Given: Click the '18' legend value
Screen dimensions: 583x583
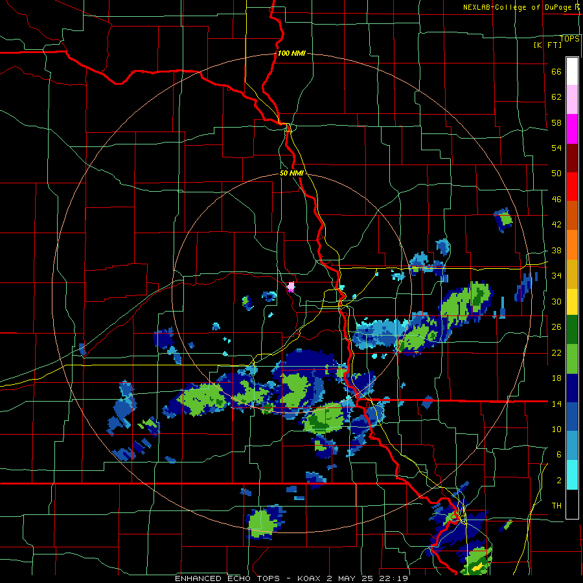Looking at the screenshot, I should click(556, 378).
